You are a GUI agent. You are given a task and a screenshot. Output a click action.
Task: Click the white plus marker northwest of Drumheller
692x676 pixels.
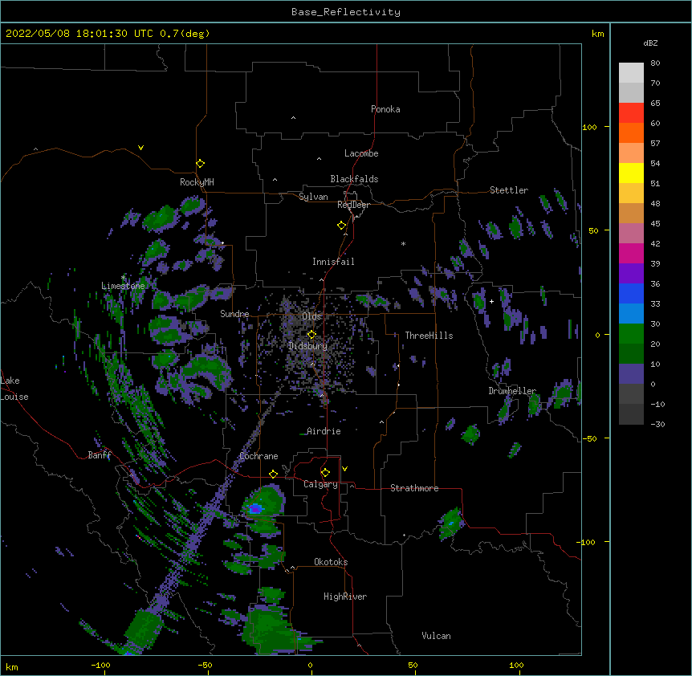click(491, 301)
